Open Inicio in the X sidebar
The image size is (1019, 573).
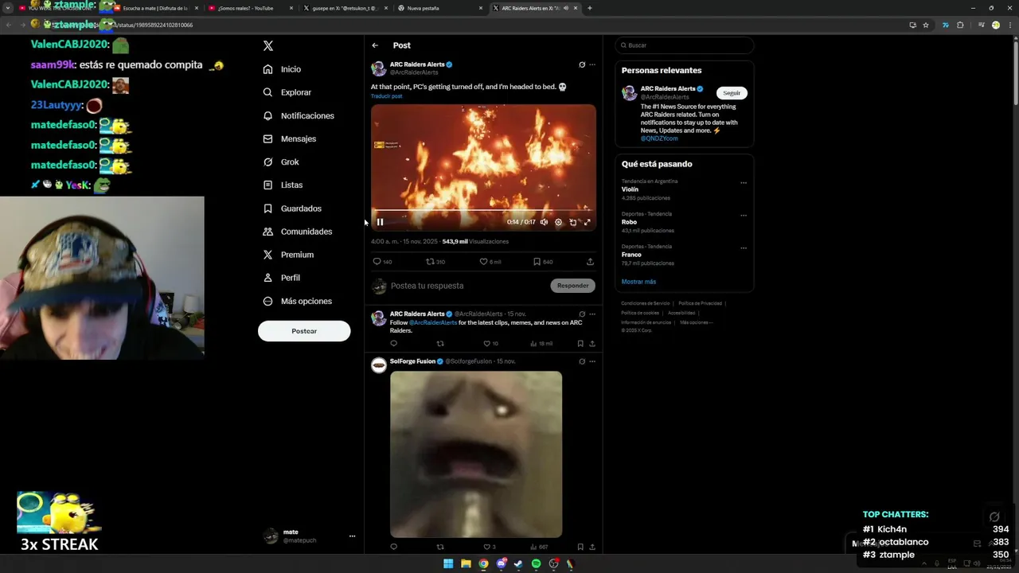[x=283, y=69]
